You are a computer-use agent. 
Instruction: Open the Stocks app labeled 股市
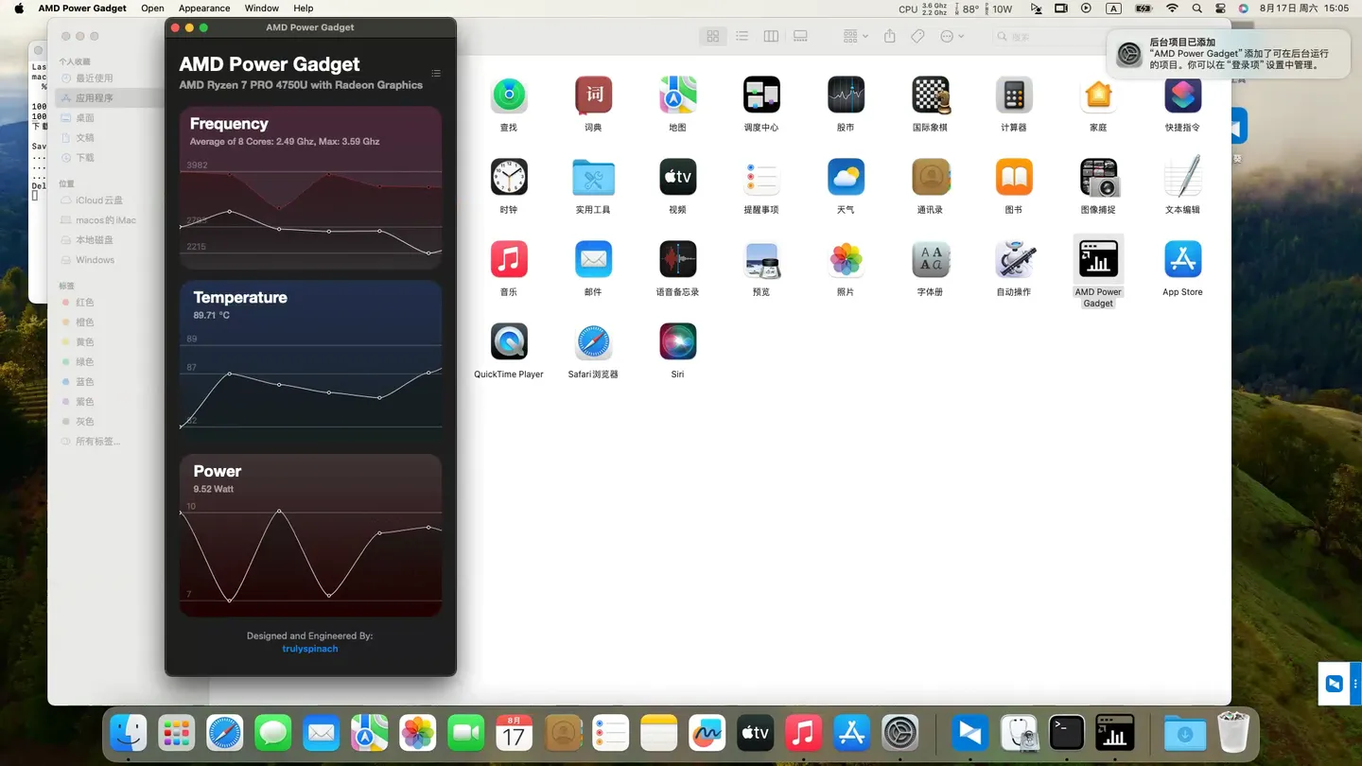pyautogui.click(x=846, y=95)
